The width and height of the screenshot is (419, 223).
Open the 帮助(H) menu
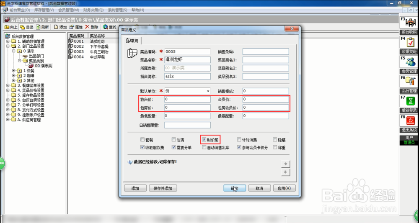[138, 10]
